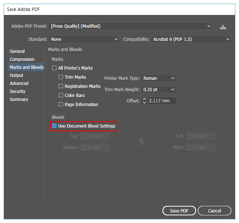The height and width of the screenshot is (223, 239).
Task: Open the Standard dropdown set to None
Action: [x=84, y=39]
